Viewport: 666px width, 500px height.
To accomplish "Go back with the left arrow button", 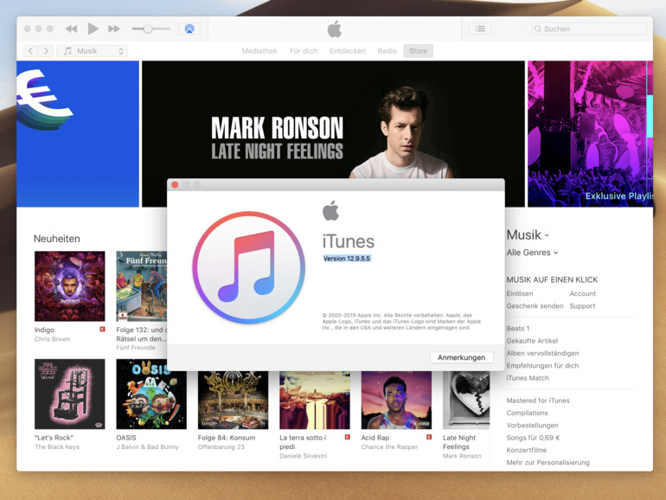I will (x=30, y=51).
